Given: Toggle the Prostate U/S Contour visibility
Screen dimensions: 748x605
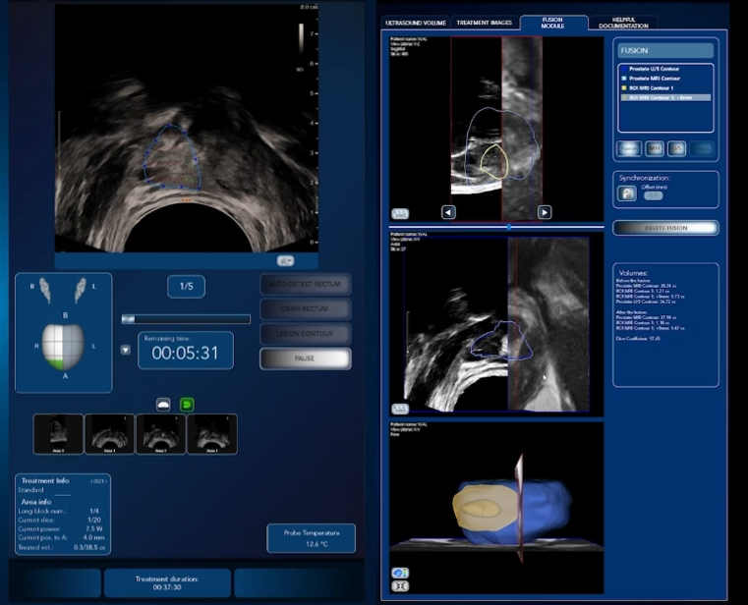Looking at the screenshot, I should click(x=623, y=68).
